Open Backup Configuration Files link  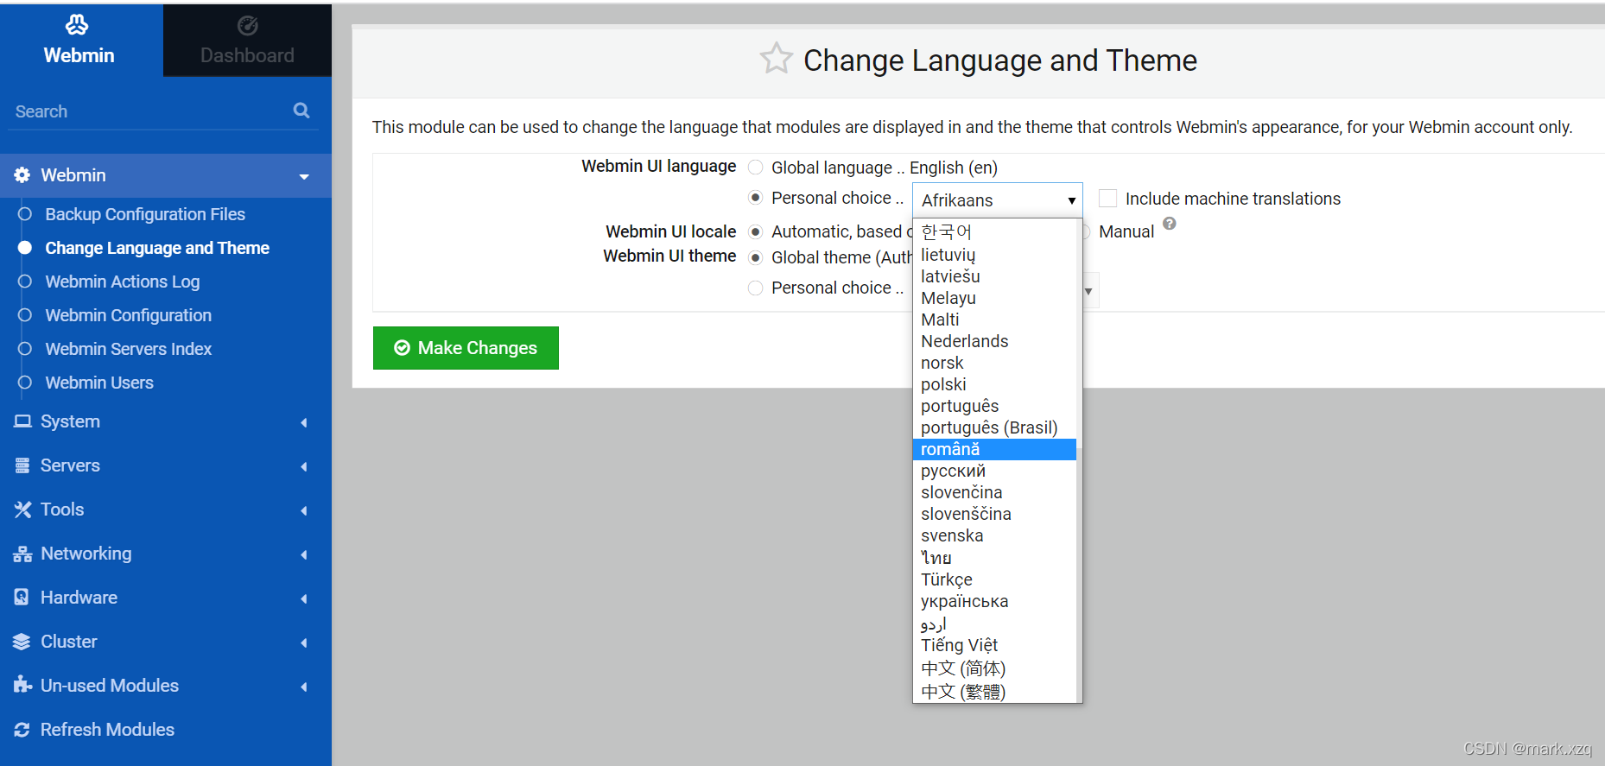coord(145,214)
